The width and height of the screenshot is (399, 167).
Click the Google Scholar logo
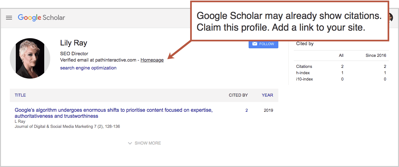[41, 18]
